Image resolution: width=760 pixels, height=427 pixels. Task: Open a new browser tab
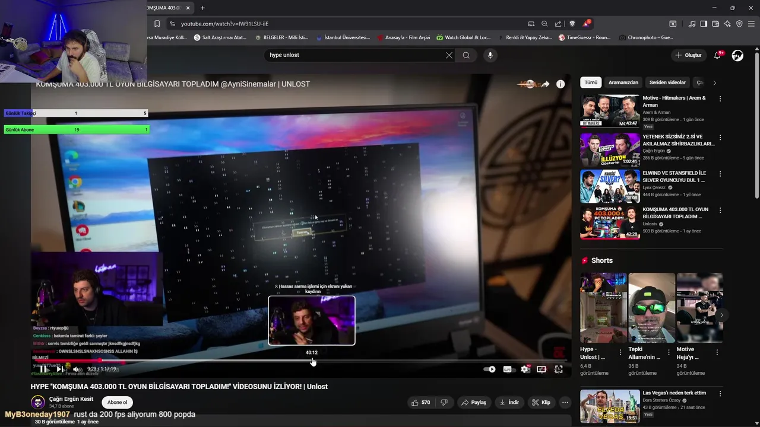[x=202, y=8]
